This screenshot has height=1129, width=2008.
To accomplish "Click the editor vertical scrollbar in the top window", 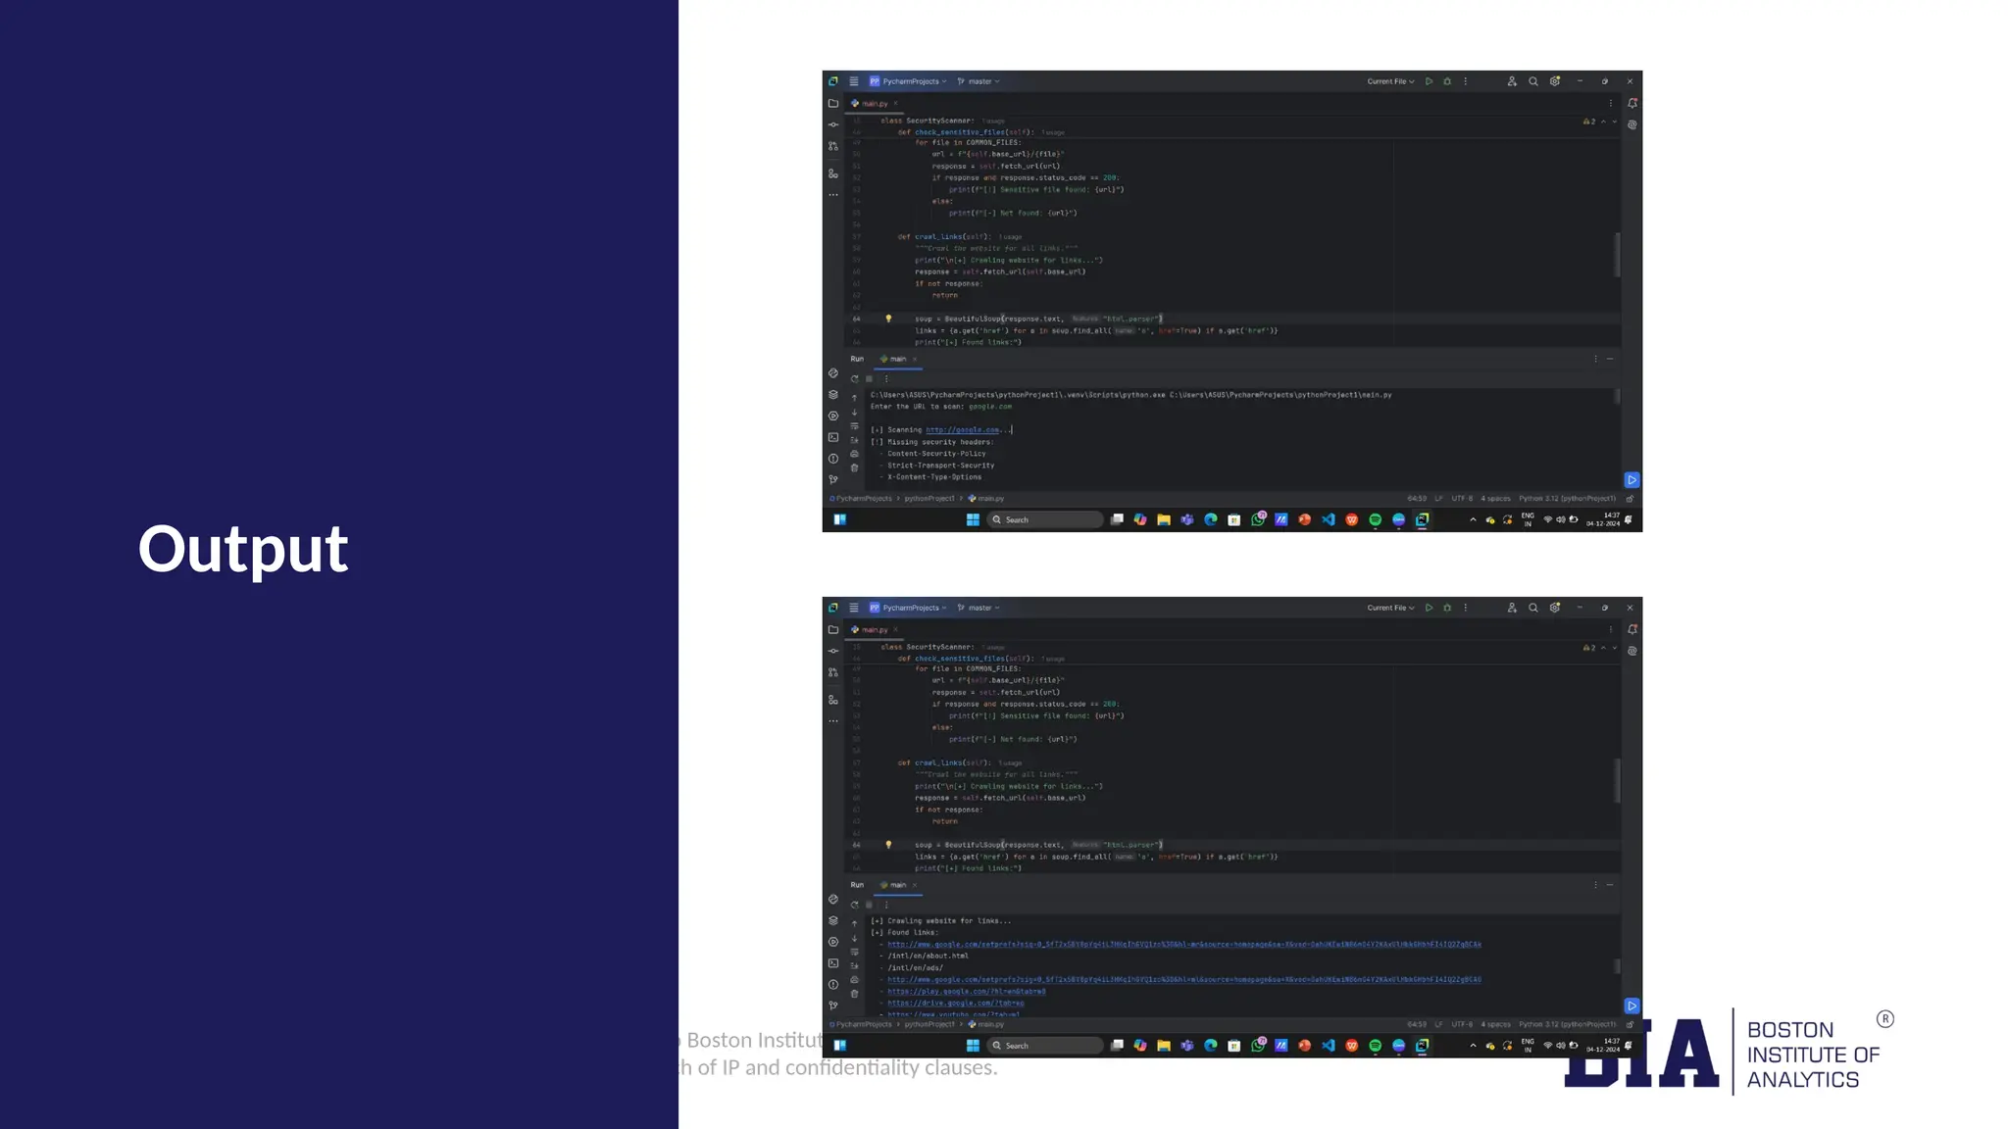I will coord(1617,255).
